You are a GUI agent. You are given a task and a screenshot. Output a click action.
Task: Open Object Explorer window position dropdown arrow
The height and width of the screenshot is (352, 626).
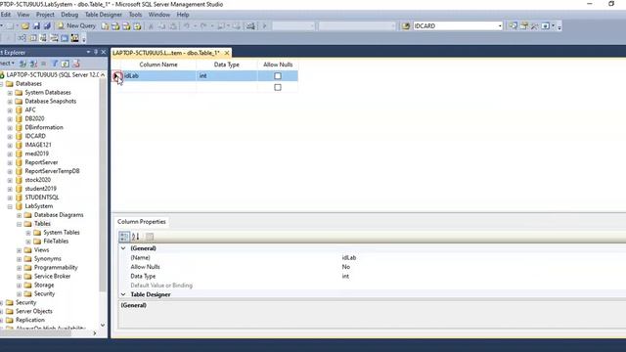click(88, 52)
